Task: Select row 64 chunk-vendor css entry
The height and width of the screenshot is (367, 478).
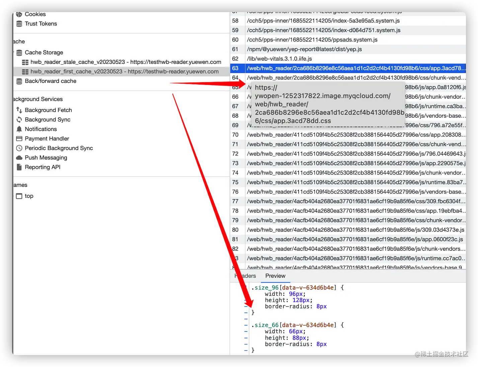Action: coord(348,78)
